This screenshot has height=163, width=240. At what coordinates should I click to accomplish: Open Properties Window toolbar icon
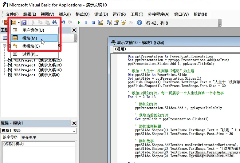[x=116, y=22]
